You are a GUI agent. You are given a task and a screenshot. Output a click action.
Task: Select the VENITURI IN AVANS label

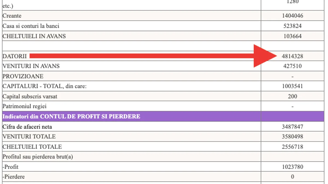(31, 66)
